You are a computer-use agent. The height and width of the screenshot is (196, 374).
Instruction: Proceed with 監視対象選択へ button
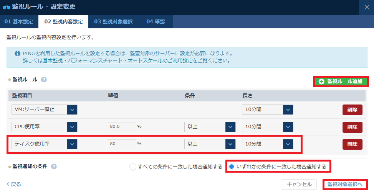pyautogui.click(x=344, y=185)
